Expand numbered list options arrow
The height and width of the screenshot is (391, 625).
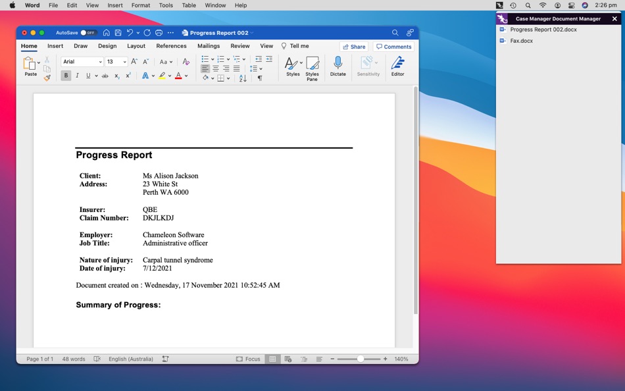point(228,59)
